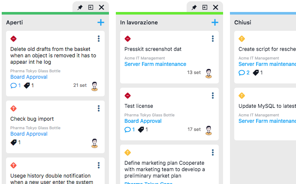Click the tag icon on Check bug import card
The height and width of the screenshot is (184, 296).
(14, 142)
